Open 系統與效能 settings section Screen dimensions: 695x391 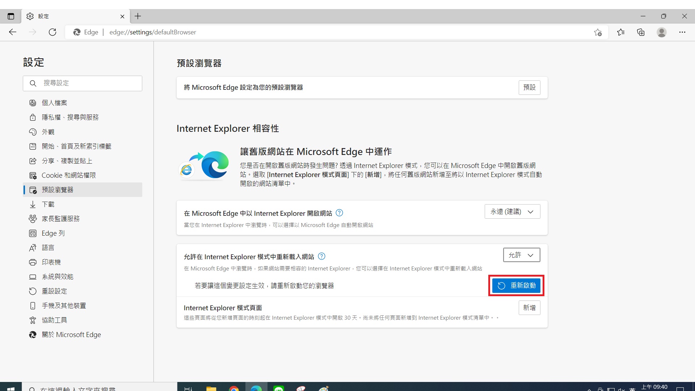(83, 277)
